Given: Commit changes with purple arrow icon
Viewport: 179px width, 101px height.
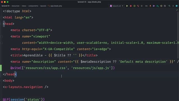Looking at the screenshot, I should (x=154, y=6).
